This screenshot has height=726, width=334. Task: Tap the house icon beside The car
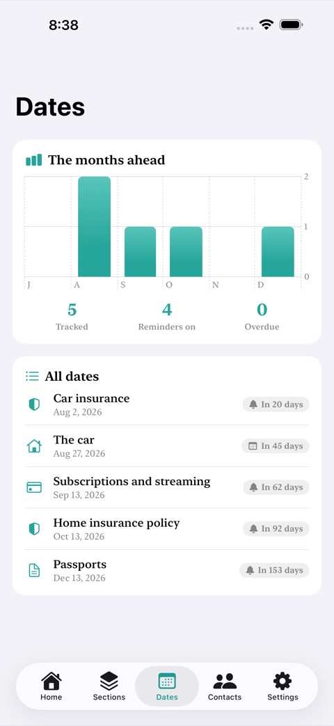[x=34, y=446]
